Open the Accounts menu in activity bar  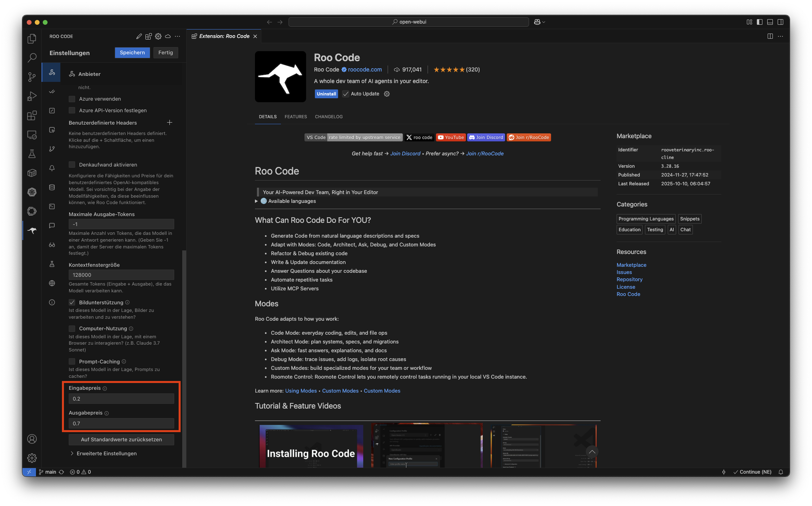[x=32, y=439]
